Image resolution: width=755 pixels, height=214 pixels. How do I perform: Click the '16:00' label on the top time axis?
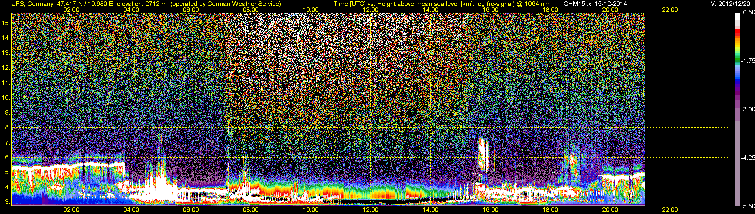(x=490, y=10)
